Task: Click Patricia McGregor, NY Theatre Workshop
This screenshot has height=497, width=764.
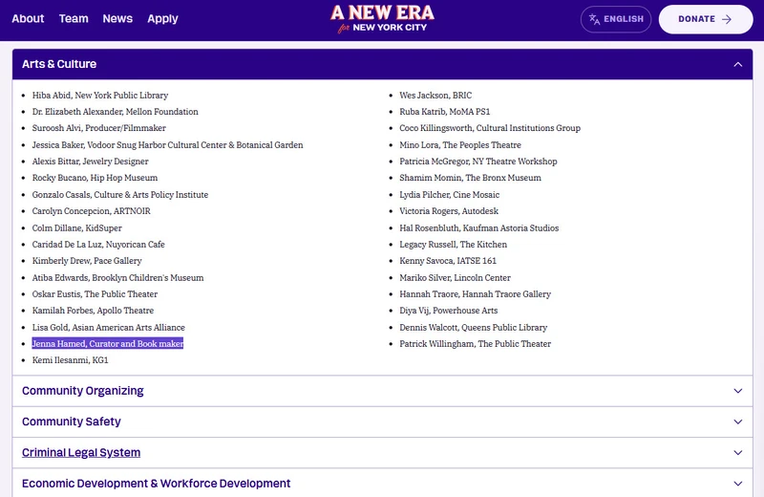Action: point(478,161)
